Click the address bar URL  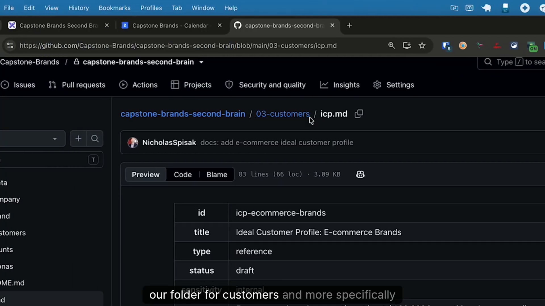[178, 46]
